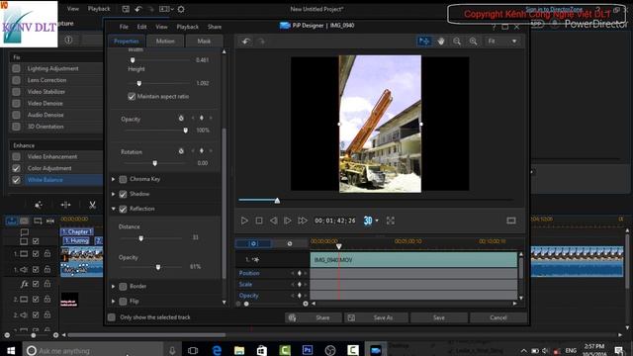The image size is (633, 356).
Task: Expand the Flip section
Action: point(114,301)
